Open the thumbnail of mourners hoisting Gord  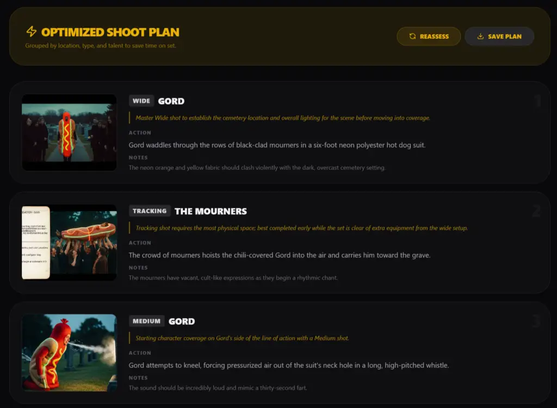click(69, 243)
